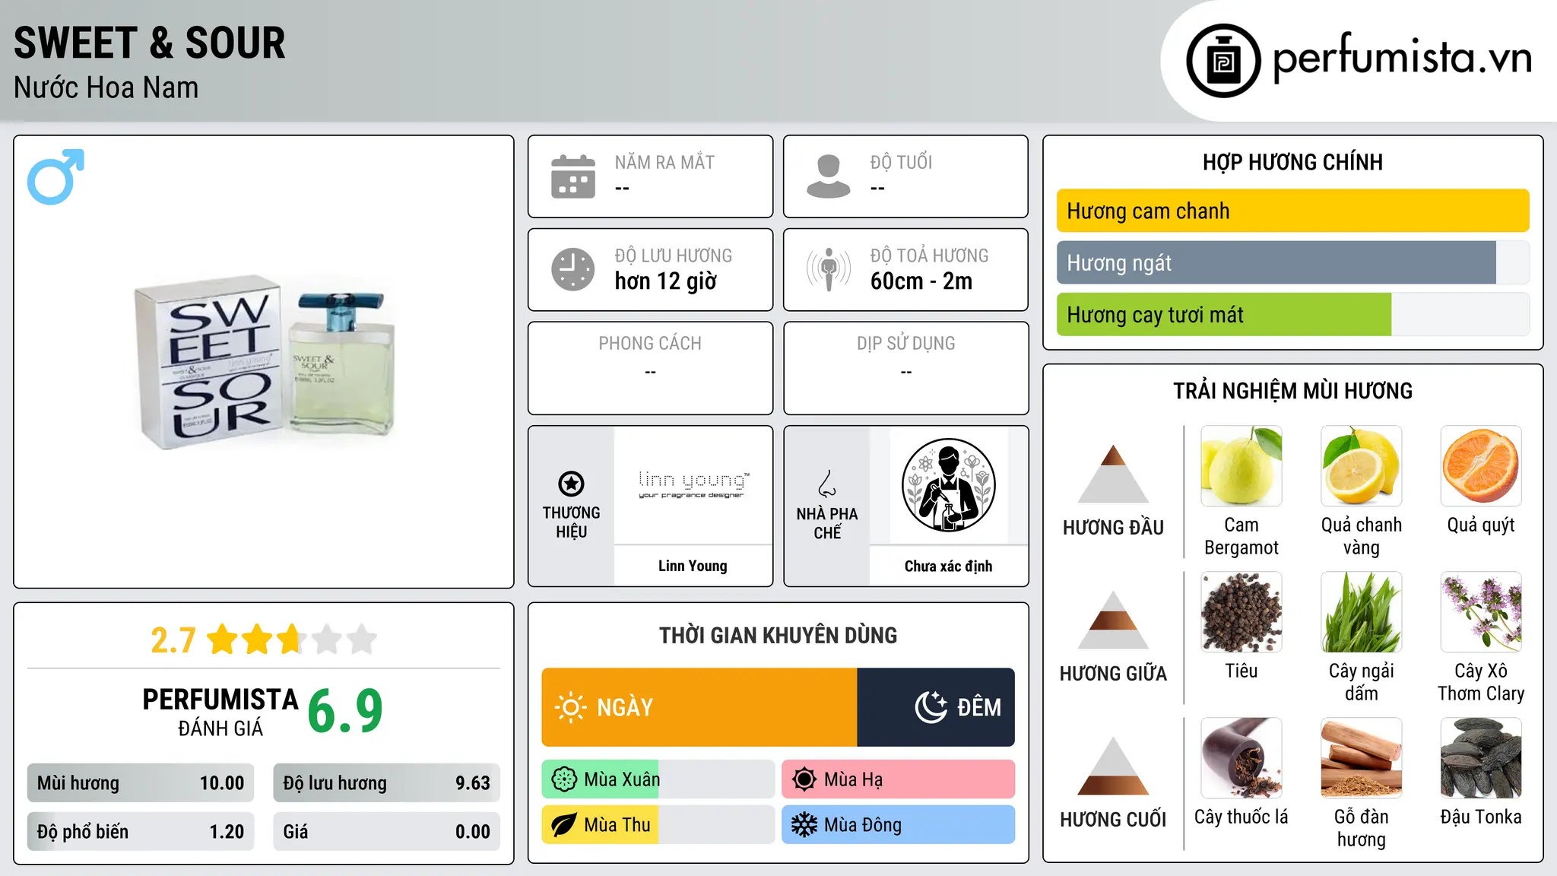
Task: Click the perfumista.vn site name
Action: [x=1402, y=58]
